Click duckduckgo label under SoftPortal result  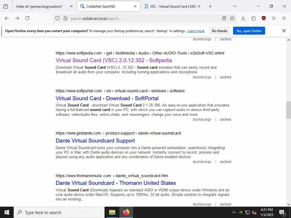202,120
